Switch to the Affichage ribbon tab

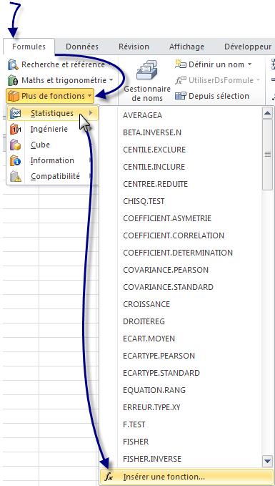pyautogui.click(x=186, y=47)
